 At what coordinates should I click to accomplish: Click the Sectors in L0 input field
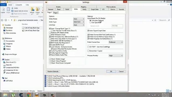pos(117,26)
